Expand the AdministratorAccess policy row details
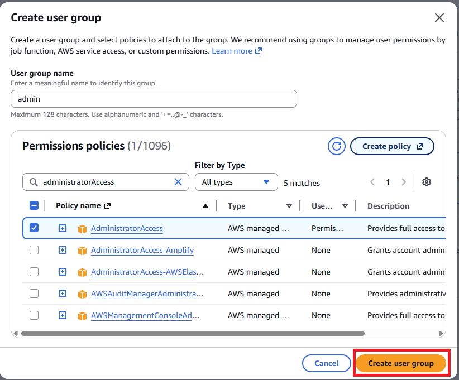This screenshot has height=380, width=459. coord(63,228)
